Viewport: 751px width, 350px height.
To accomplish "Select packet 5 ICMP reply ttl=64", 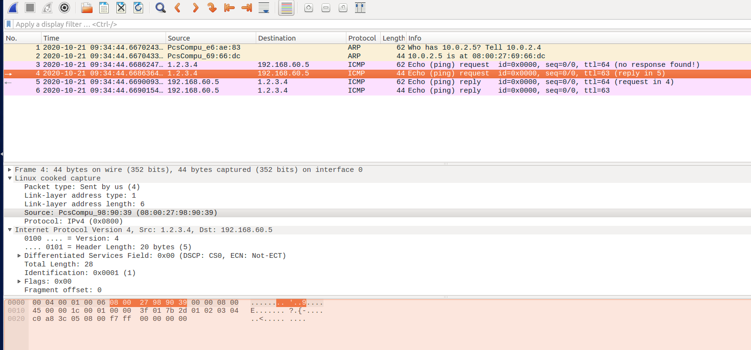I will pos(377,82).
